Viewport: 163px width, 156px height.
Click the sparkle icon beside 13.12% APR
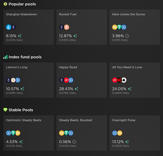pos(127,142)
